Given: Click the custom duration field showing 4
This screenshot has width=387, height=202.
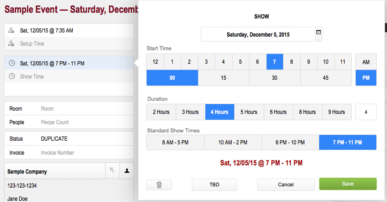Looking at the screenshot, I should (x=366, y=112).
